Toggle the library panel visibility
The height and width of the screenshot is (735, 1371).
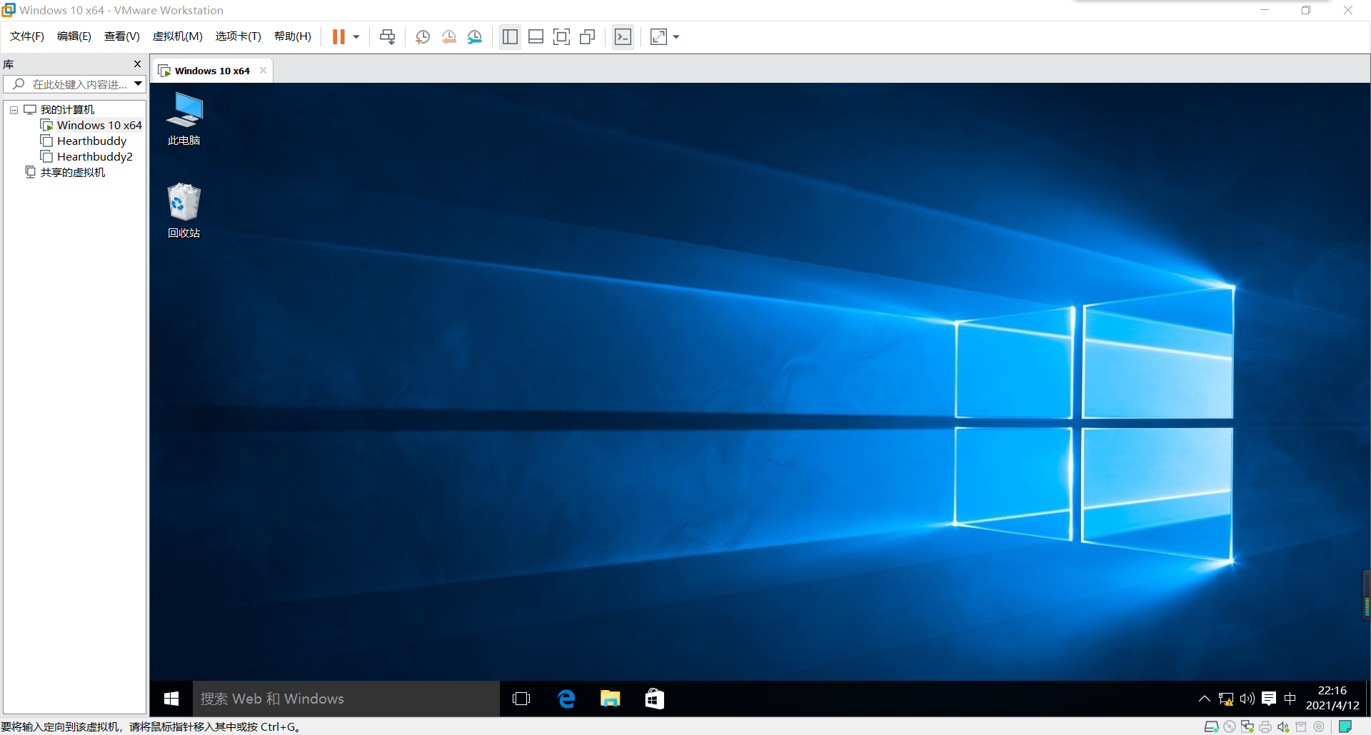pyautogui.click(x=510, y=36)
